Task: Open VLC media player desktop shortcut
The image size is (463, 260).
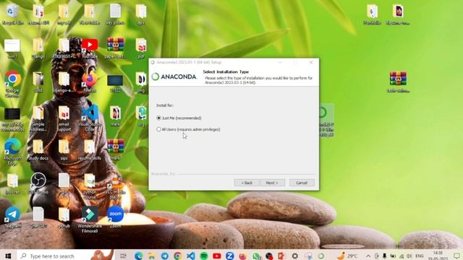Action: click(x=116, y=186)
